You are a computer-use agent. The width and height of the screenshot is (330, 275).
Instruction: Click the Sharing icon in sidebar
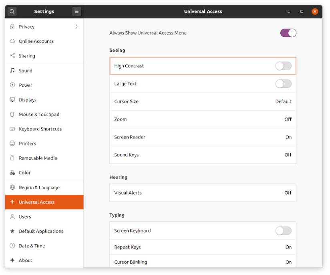[12, 56]
